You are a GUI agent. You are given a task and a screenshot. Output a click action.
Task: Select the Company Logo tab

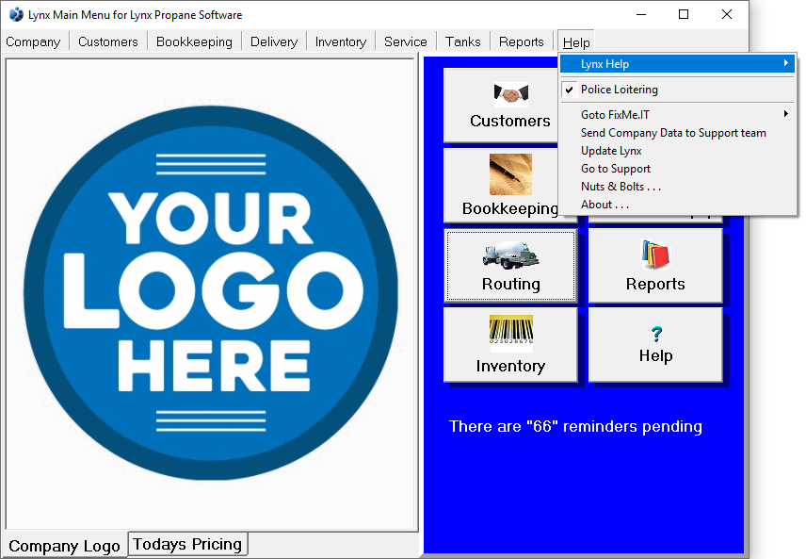click(64, 546)
